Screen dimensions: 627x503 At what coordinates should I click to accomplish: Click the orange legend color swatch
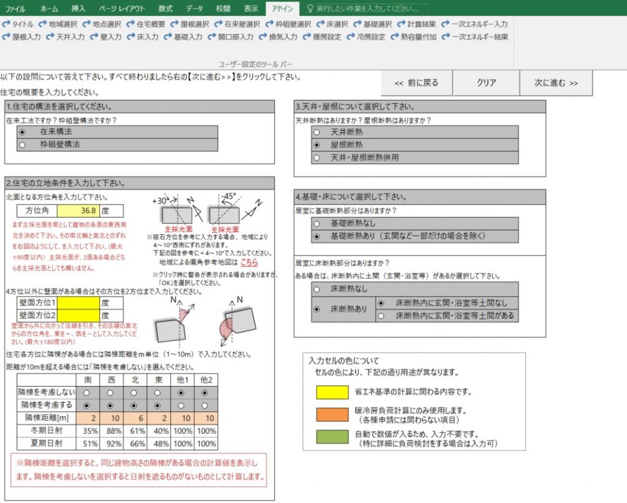point(332,414)
